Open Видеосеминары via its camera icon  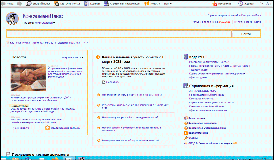pyautogui.click(x=186, y=133)
